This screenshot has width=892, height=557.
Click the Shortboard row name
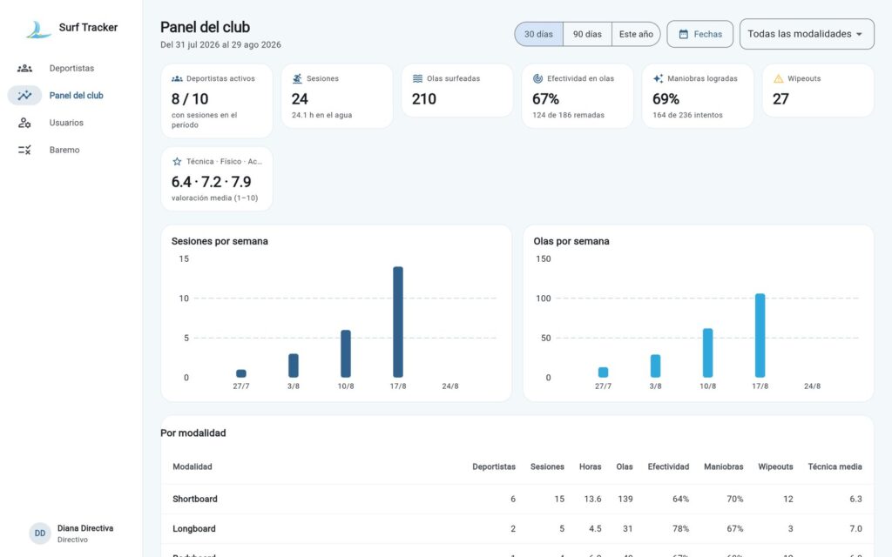point(195,499)
